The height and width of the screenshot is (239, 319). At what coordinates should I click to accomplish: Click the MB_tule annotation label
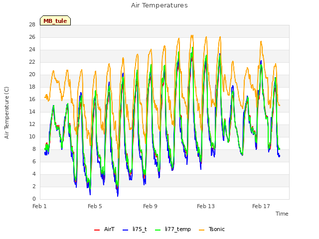coord(55,20)
